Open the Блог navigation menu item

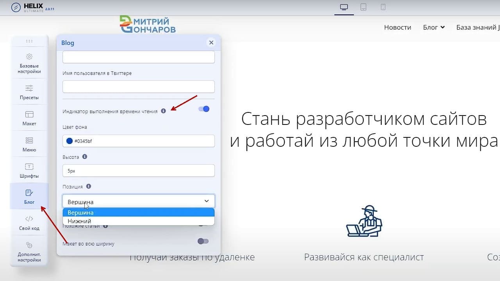pos(434,27)
